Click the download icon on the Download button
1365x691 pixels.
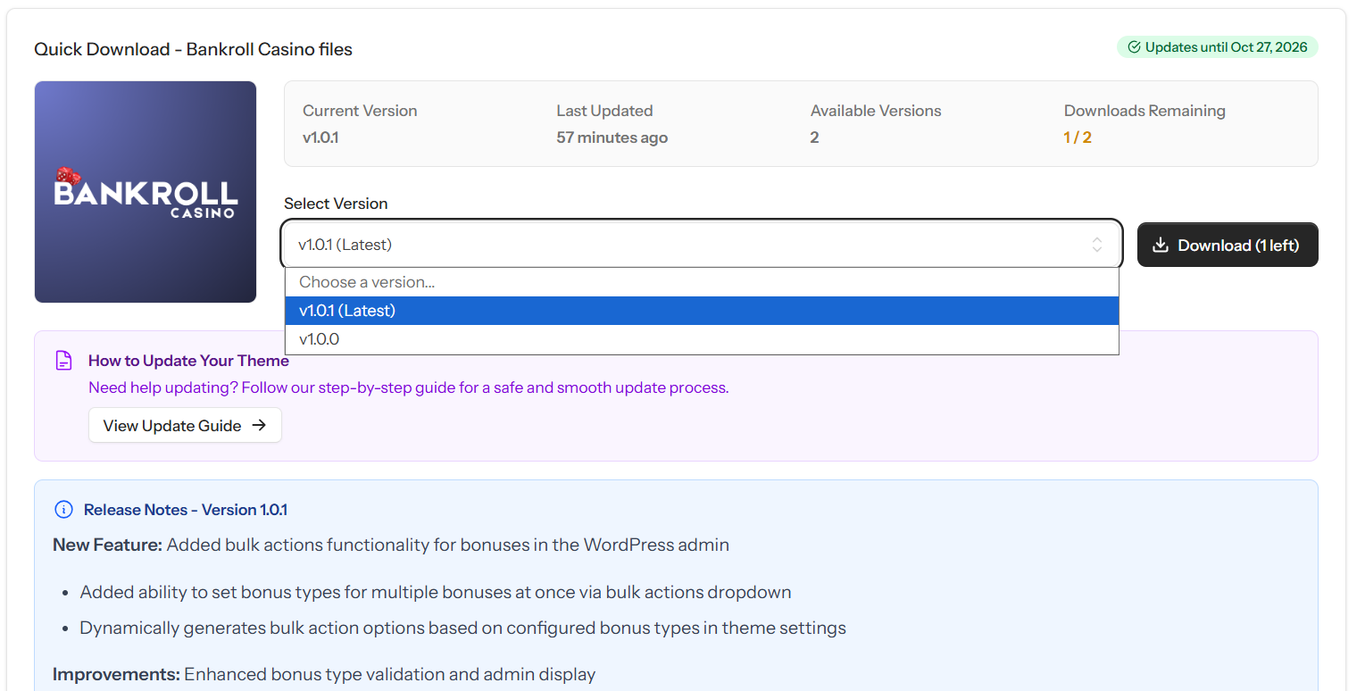pyautogui.click(x=1161, y=244)
